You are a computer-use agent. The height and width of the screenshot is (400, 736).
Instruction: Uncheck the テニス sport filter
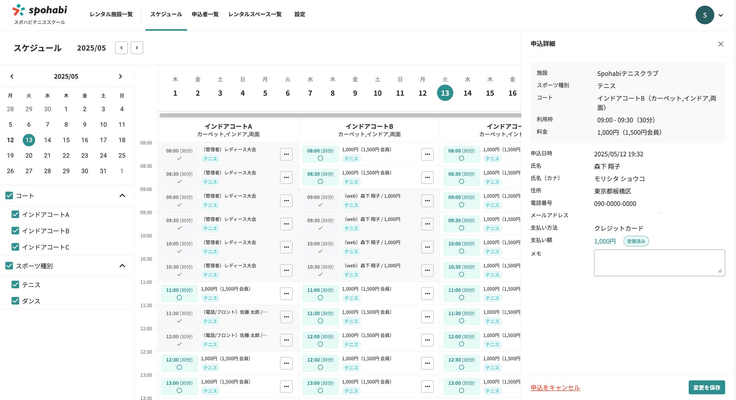15,285
